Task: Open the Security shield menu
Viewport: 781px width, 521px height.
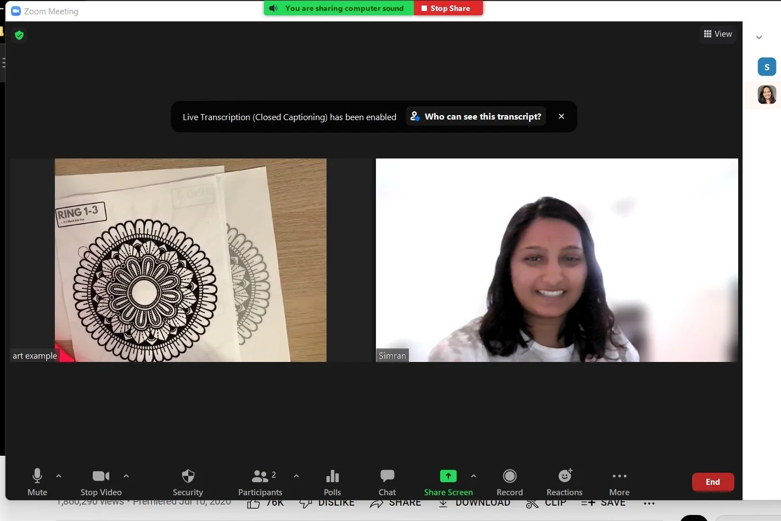Action: [x=188, y=482]
